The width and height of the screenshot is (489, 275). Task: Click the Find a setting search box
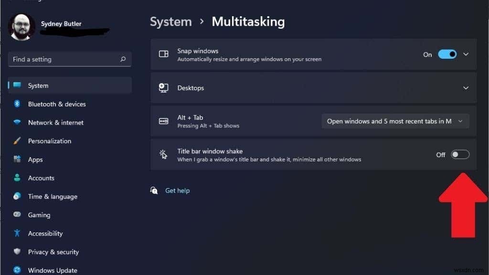[x=69, y=59]
